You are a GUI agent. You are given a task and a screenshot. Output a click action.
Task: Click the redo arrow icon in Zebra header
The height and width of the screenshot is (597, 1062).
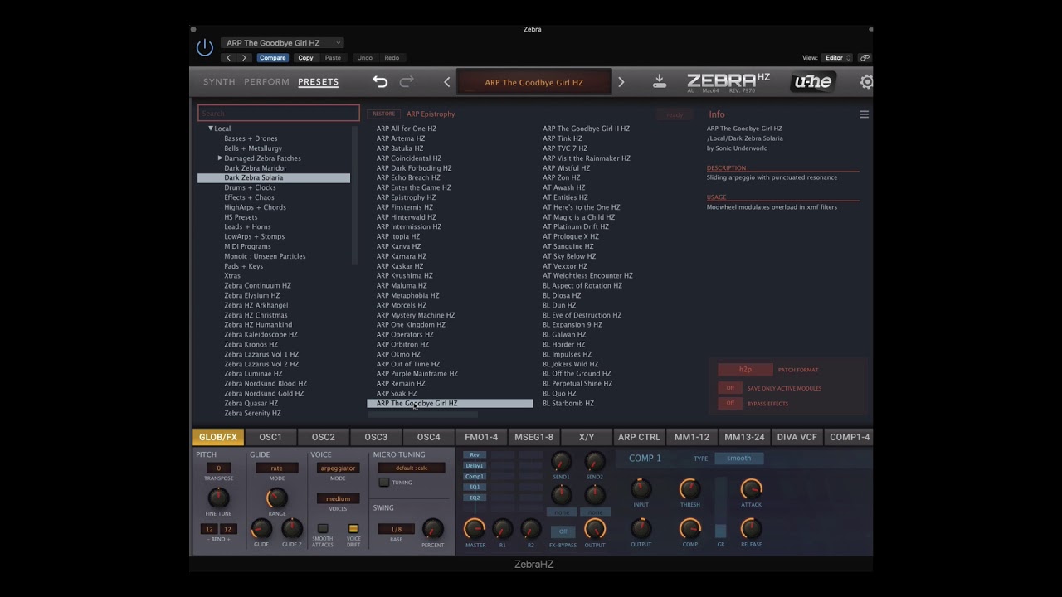407,81
